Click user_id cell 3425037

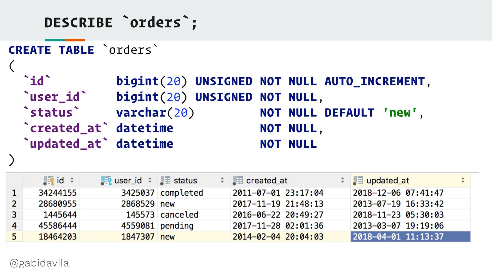[119, 193]
